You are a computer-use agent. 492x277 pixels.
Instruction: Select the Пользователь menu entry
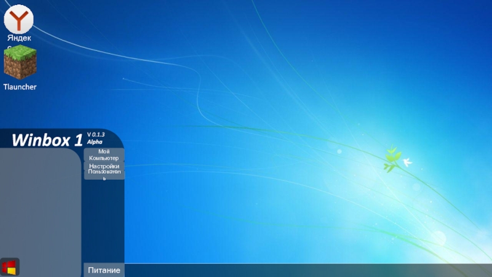point(104,174)
